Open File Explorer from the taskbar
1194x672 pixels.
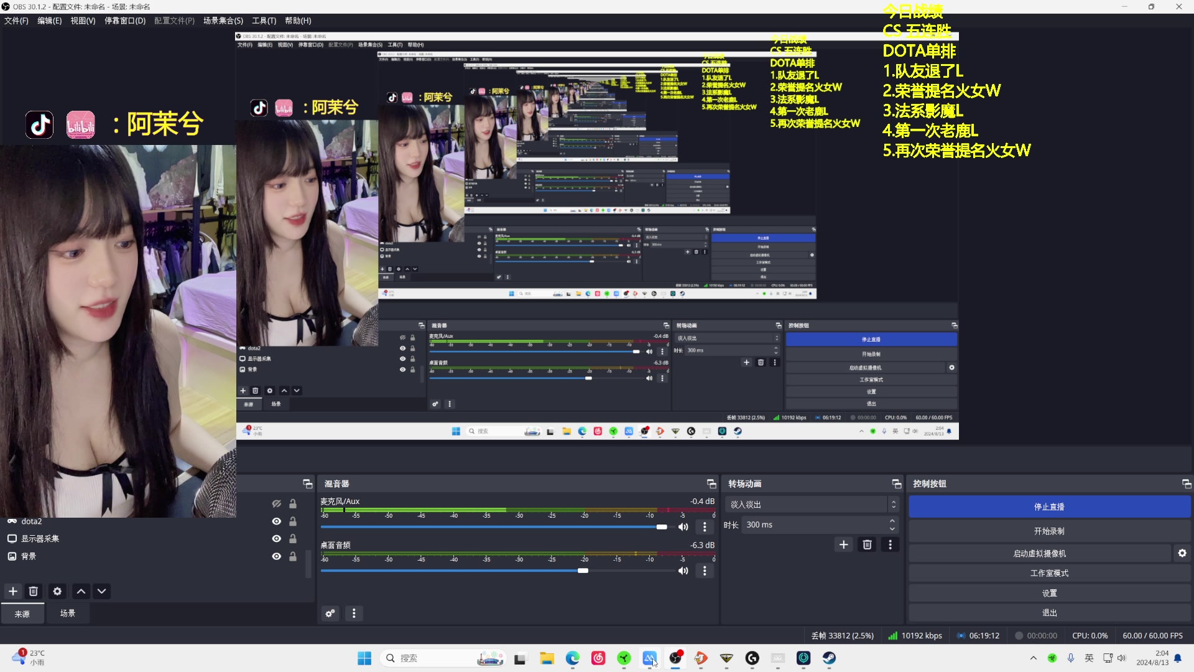click(x=547, y=658)
